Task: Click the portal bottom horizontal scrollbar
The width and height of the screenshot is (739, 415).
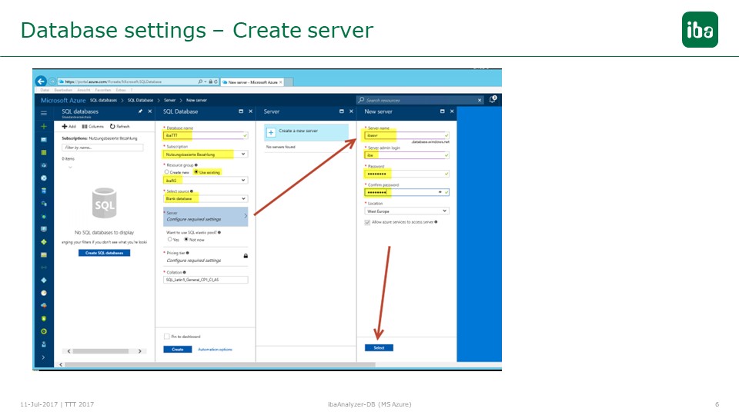Action: coord(219,364)
